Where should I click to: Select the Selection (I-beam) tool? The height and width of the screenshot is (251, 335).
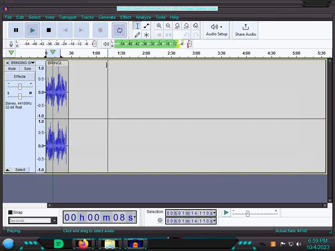(x=137, y=26)
